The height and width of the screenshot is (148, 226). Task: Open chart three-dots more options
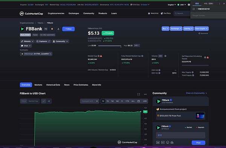[x=145, y=94]
